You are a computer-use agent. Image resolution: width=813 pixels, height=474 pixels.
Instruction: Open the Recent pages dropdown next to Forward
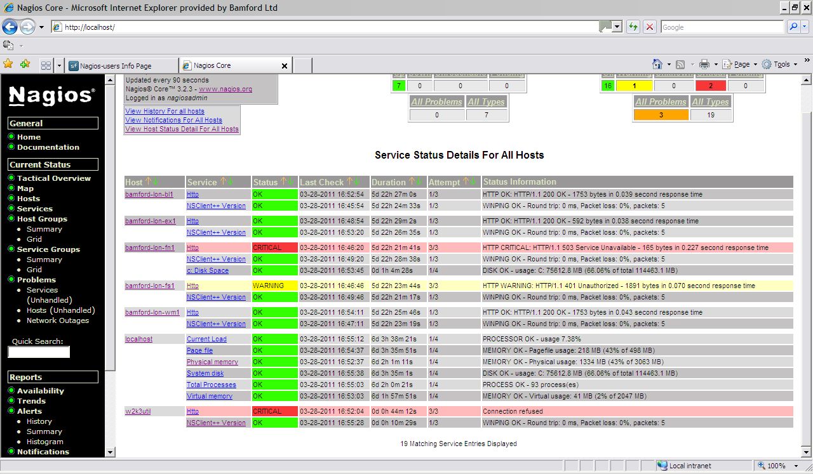coord(41,27)
